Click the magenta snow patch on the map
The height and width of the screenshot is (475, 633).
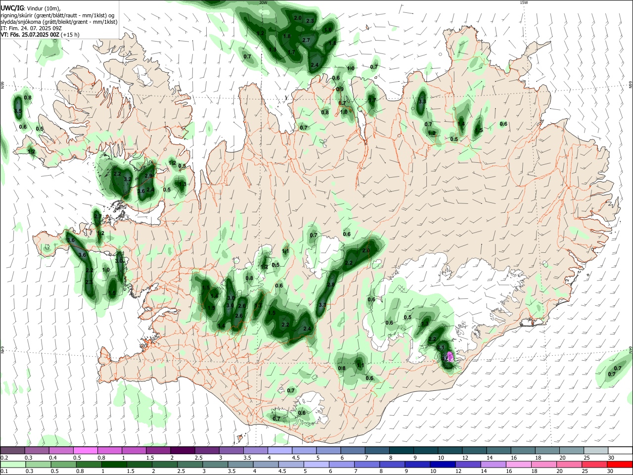450,356
